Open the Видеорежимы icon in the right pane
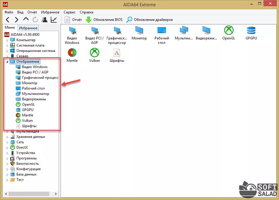The image size is (279, 200). tap(206, 33)
